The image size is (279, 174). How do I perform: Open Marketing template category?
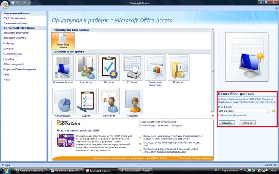coord(8,59)
